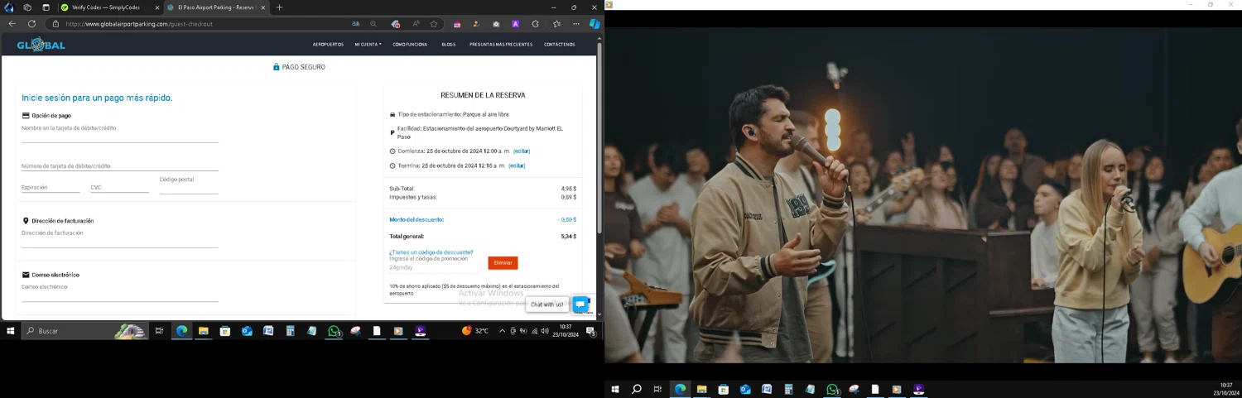This screenshot has height=398, width=1242.
Task: Focus the card number input field
Action: (x=119, y=166)
